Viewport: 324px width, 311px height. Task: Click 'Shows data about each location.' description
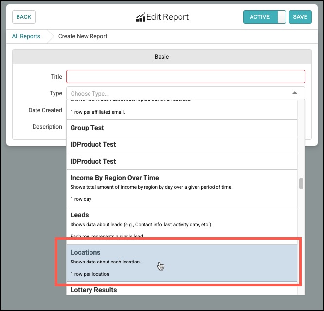(106, 262)
